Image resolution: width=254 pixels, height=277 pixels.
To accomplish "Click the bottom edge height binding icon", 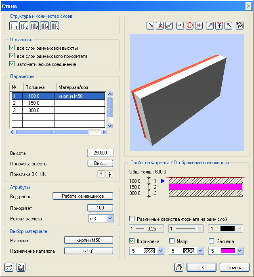I will point(109,174).
